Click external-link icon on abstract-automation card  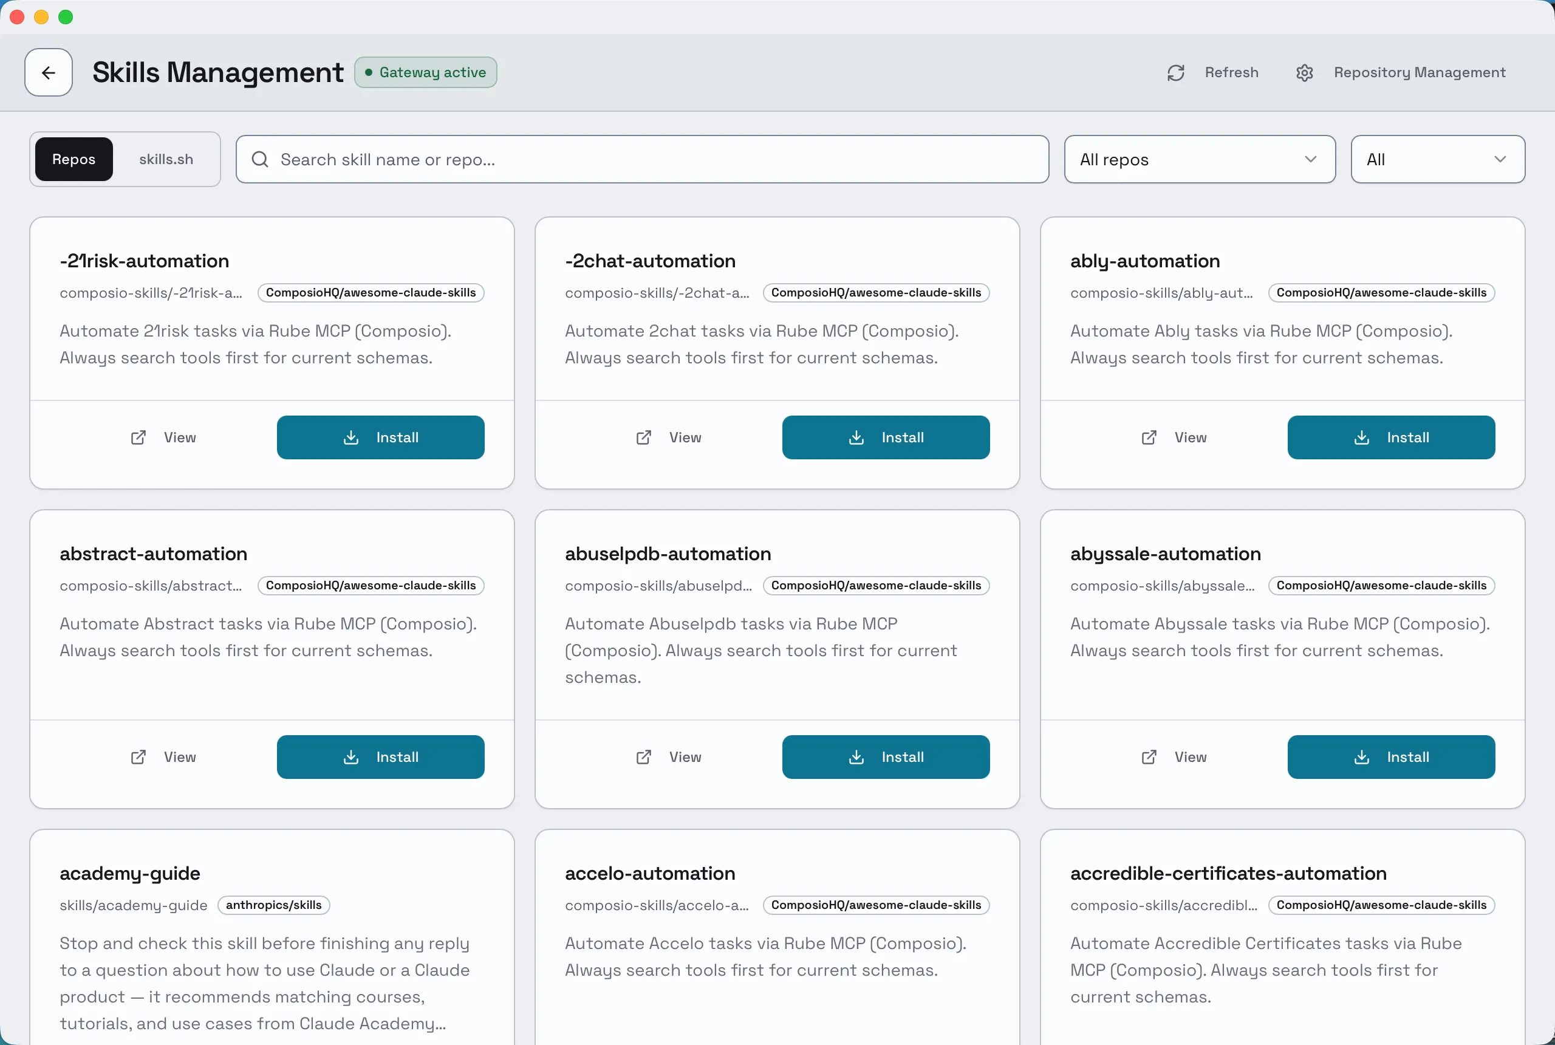click(138, 757)
